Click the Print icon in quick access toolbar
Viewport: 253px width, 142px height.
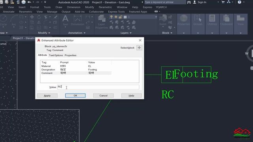(x=24, y=2)
